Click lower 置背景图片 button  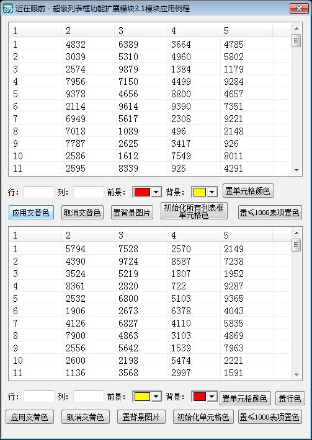[141, 417]
